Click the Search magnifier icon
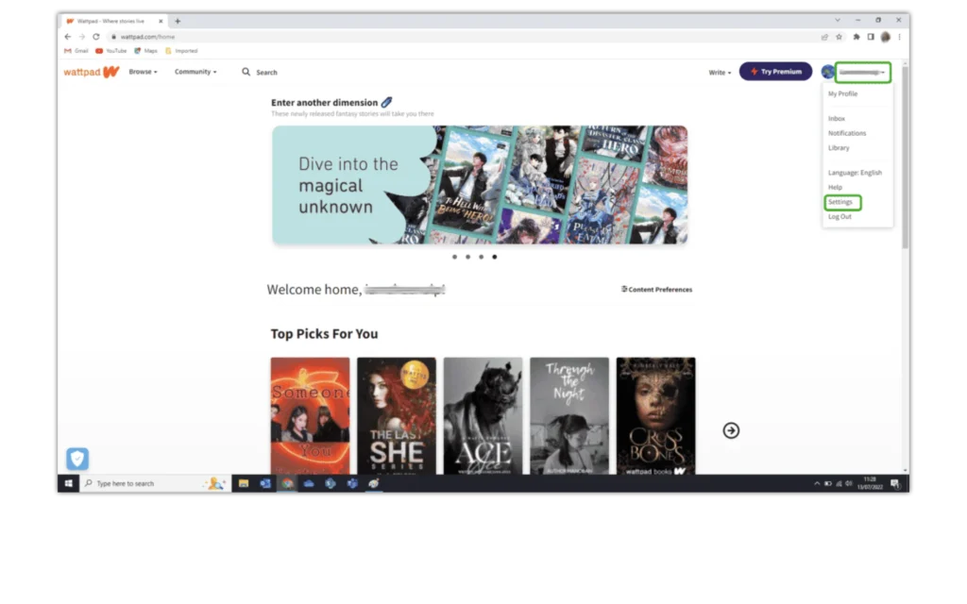This screenshot has width=967, height=604. tap(246, 72)
